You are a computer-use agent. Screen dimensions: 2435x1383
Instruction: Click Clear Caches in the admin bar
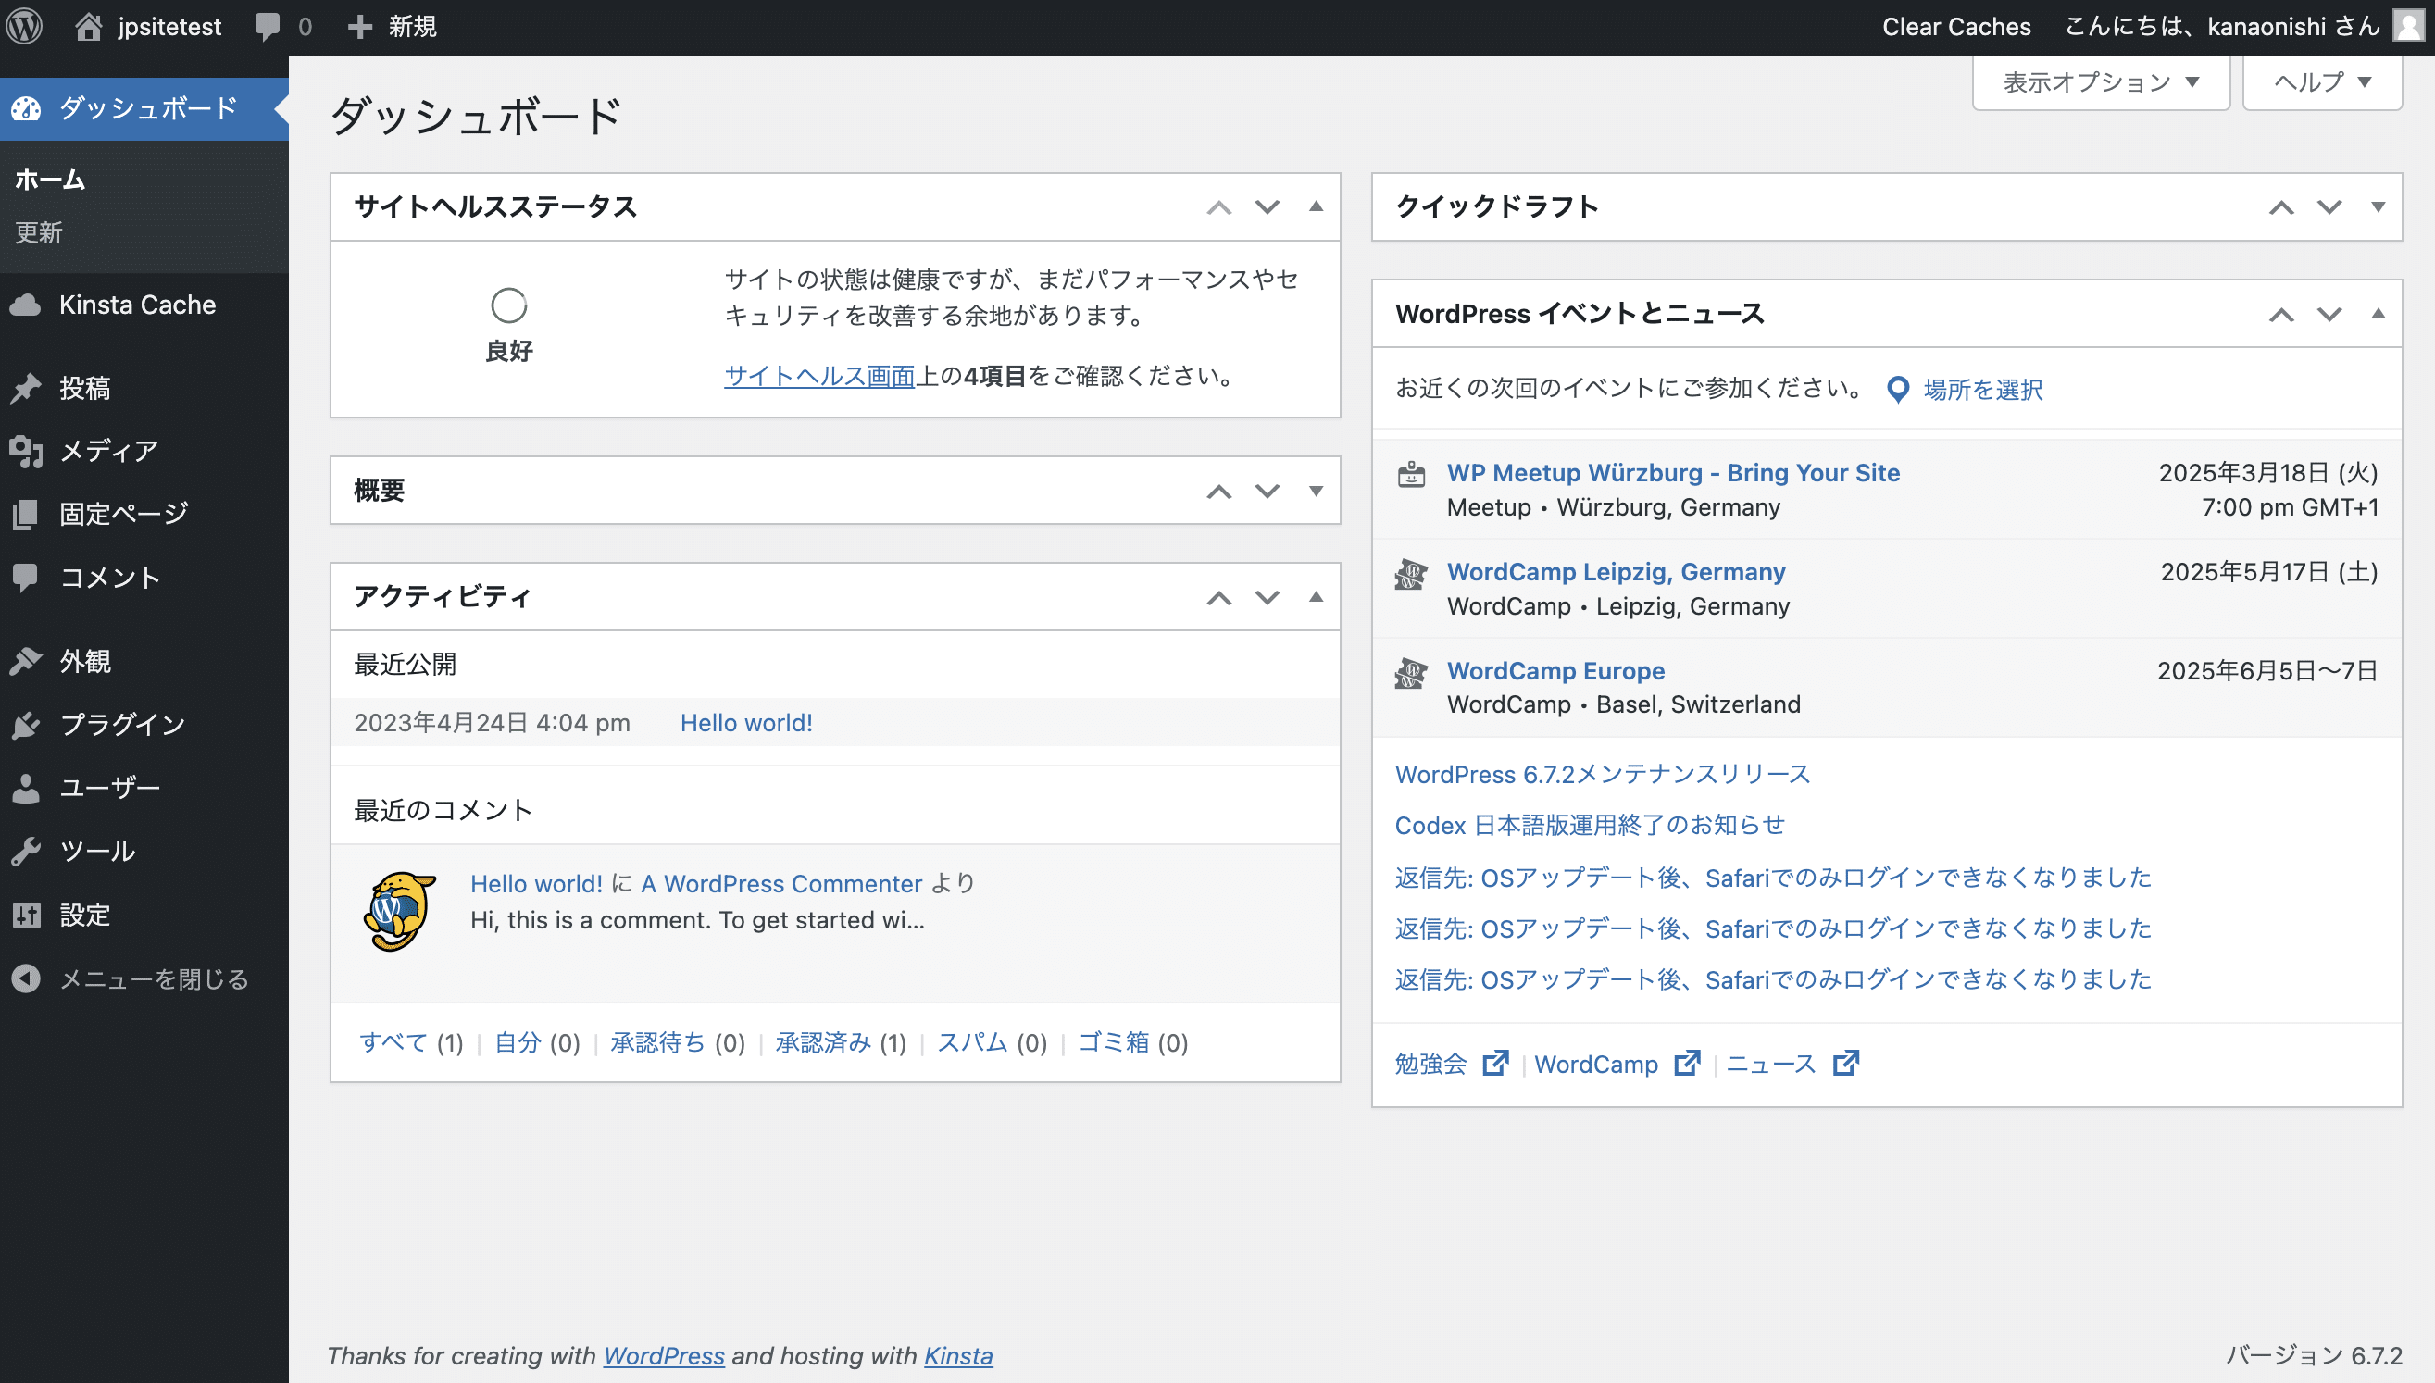tap(1956, 27)
